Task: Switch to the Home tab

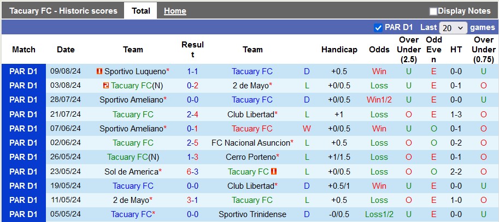Action: tap(175, 11)
